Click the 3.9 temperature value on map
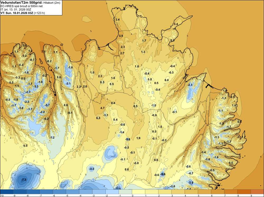 coord(121,36)
